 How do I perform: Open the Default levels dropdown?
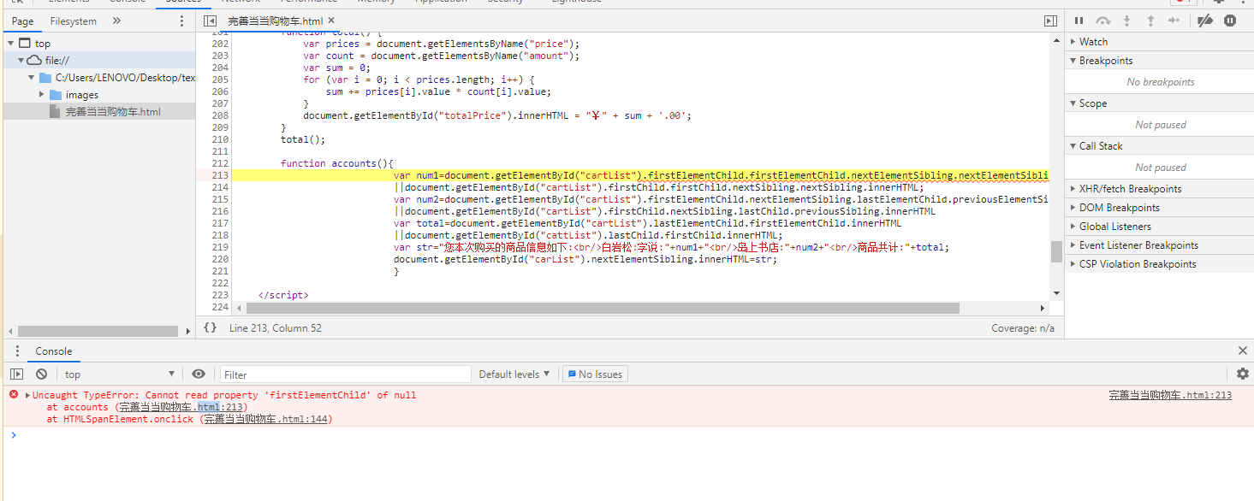[515, 374]
